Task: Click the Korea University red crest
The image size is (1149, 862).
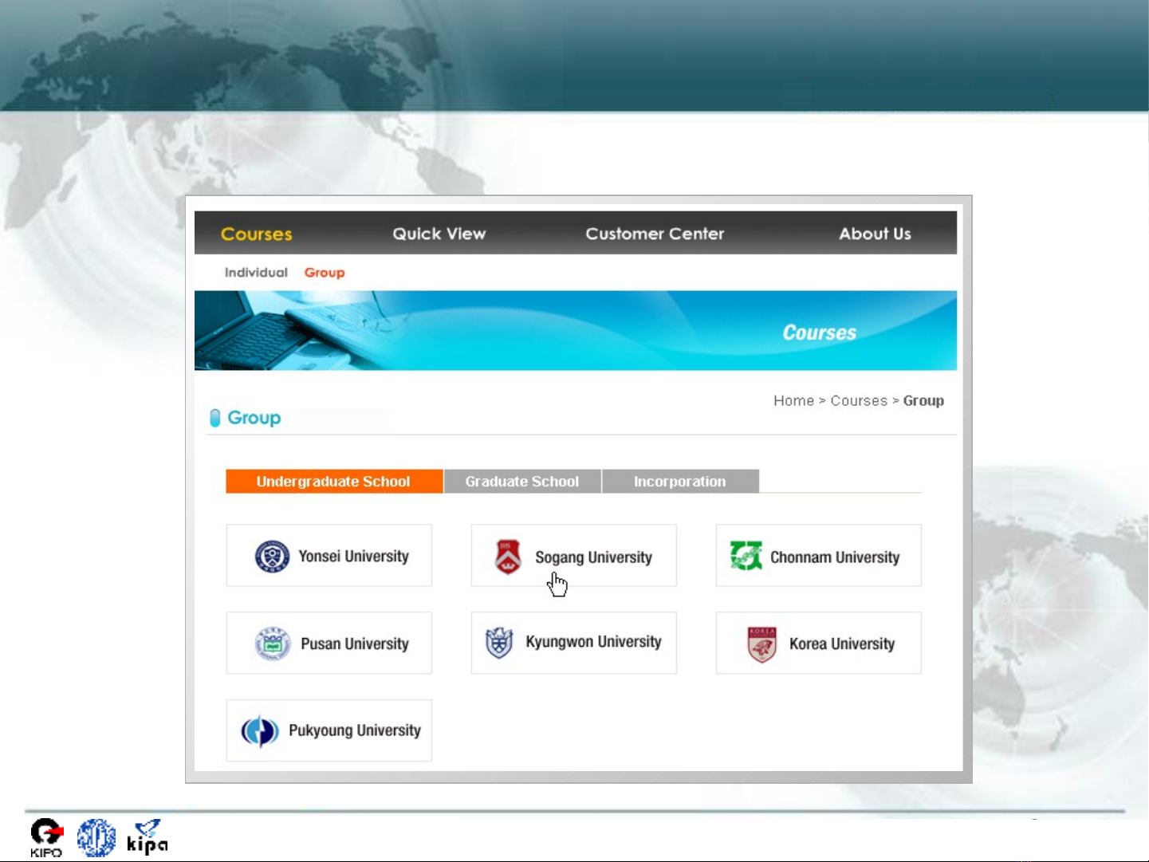Action: tap(762, 644)
